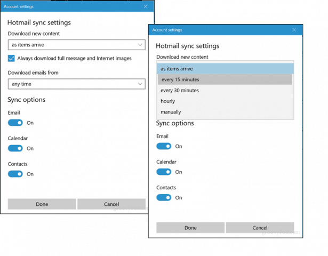Select 'every 15 minutes' option
This screenshot has width=328, height=256.
pyautogui.click(x=225, y=79)
